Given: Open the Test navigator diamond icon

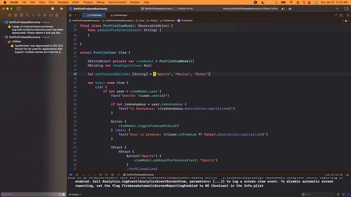Looking at the screenshot, I should click(39, 15).
